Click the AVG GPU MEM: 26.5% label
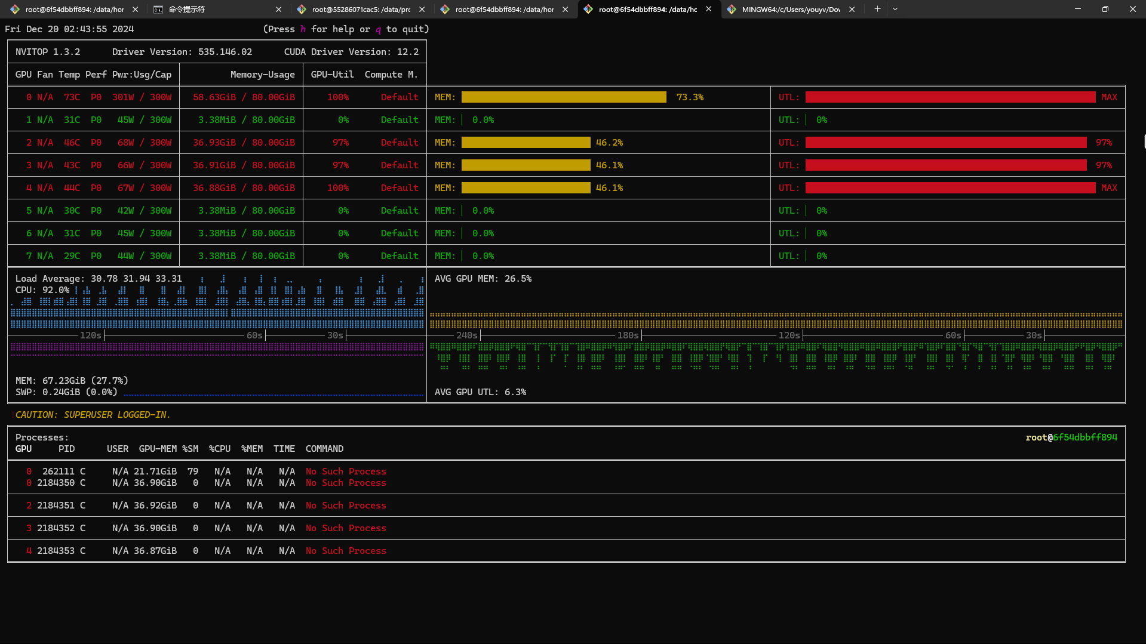Screen dimensions: 1146x644 (x=483, y=279)
